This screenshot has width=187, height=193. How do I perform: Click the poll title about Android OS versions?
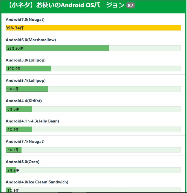tap(65, 6)
